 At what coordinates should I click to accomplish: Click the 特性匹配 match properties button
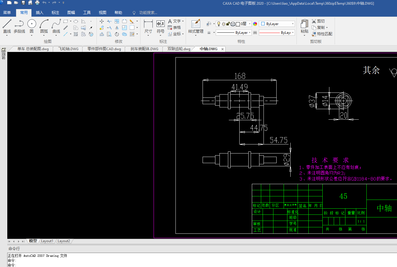click(322, 34)
